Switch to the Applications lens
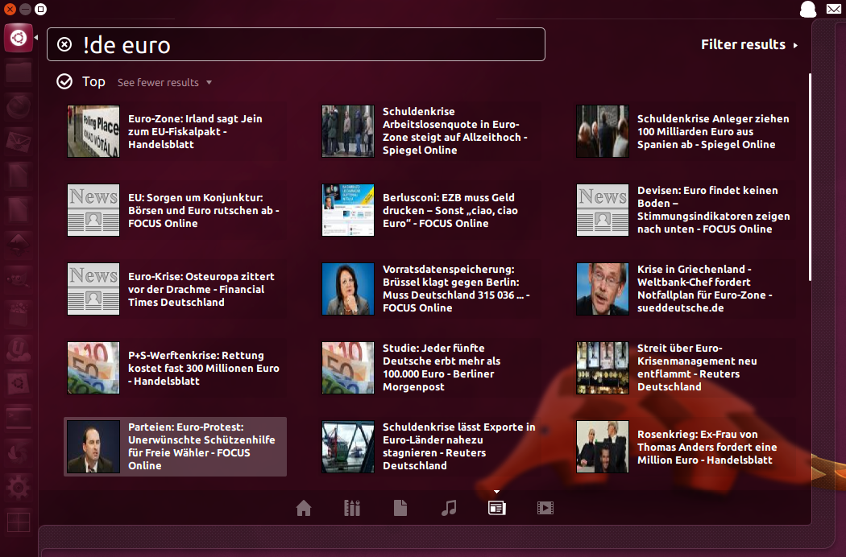 click(x=352, y=508)
